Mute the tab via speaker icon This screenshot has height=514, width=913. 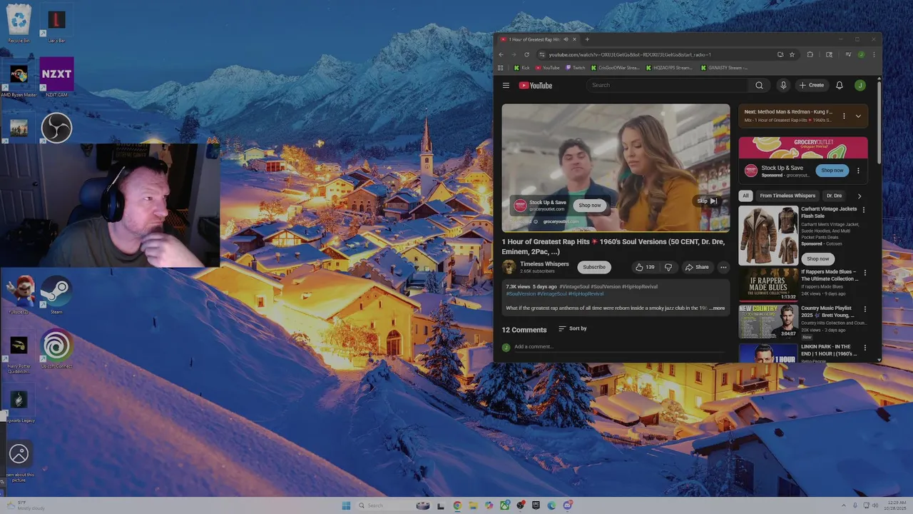pos(566,39)
